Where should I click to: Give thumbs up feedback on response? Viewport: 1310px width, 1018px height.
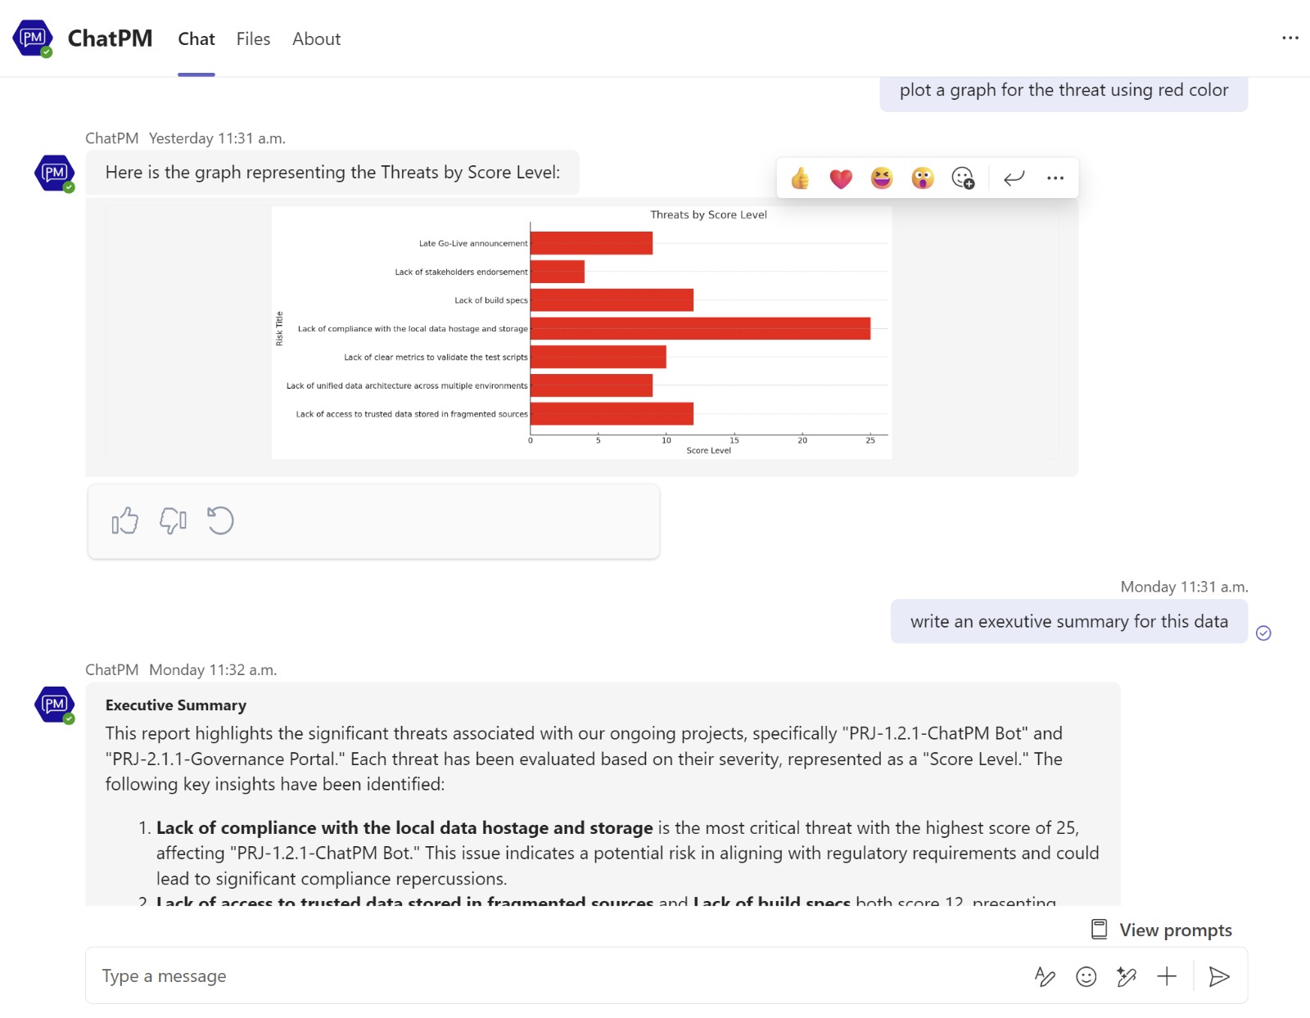click(x=125, y=520)
